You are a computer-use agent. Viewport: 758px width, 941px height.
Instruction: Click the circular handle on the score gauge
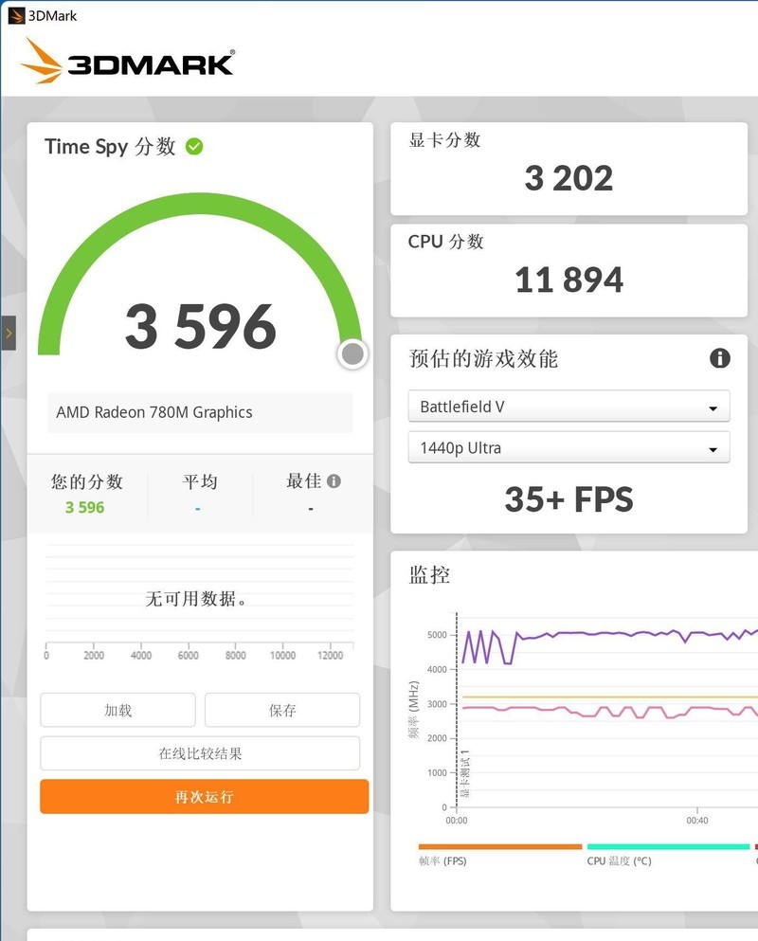pos(352,353)
